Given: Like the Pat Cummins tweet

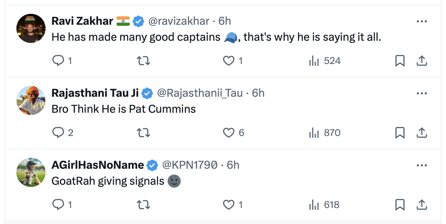Looking at the screenshot, I should click(228, 133).
